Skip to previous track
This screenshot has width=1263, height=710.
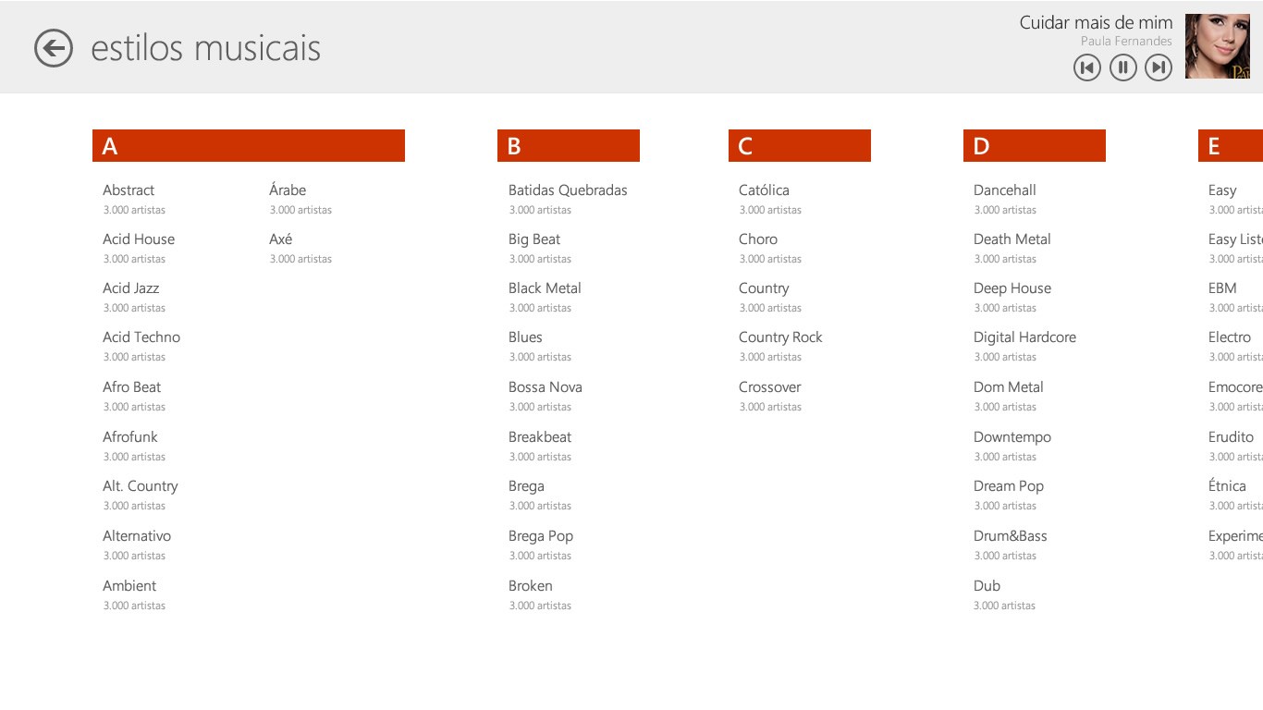coord(1087,67)
